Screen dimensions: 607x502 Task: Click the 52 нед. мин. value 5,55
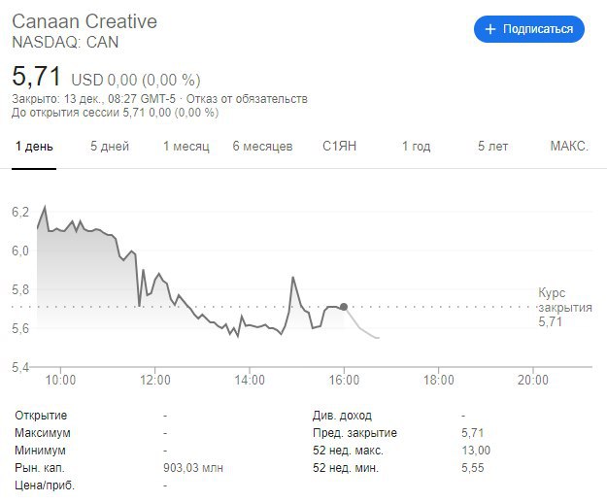[476, 468]
